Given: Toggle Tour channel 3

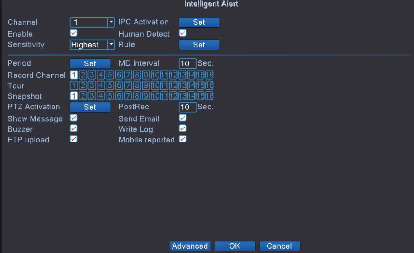Looking at the screenshot, I should [92, 86].
